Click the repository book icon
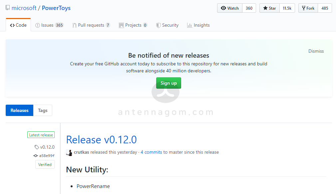 [x=8, y=8]
